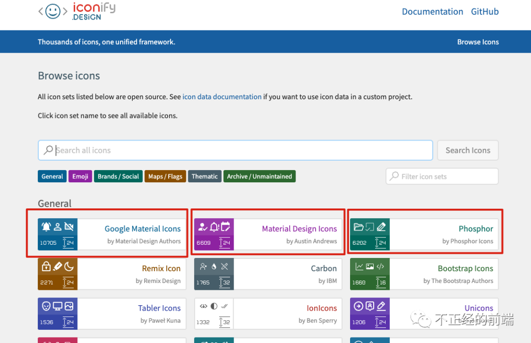Select the Thematic category filter
Screen dimensions: 531x343
(205, 176)
